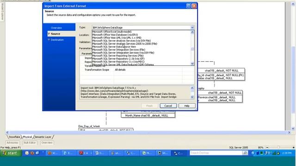
Task: Select SQL Server Analysis Services 2005 to 2008 (File)
Action: pyautogui.click(x=124, y=44)
